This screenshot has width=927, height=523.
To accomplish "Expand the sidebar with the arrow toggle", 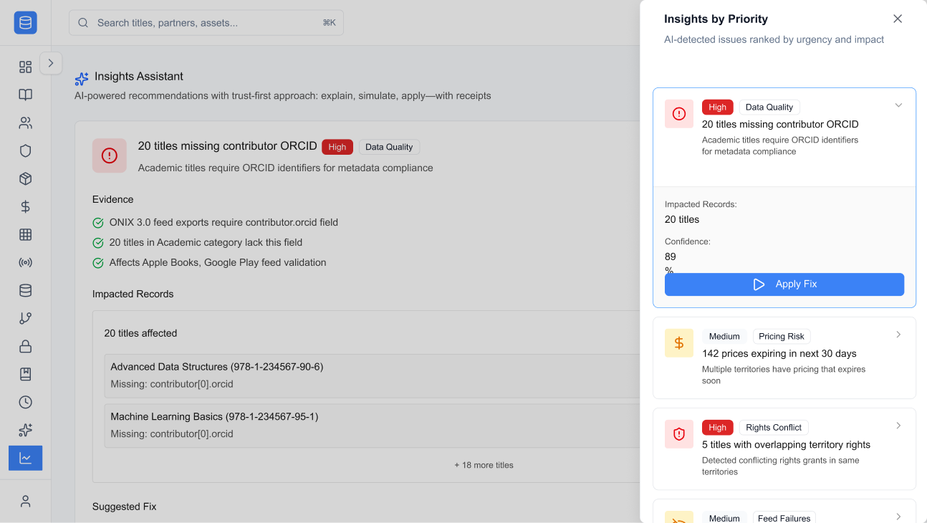I will [x=51, y=63].
